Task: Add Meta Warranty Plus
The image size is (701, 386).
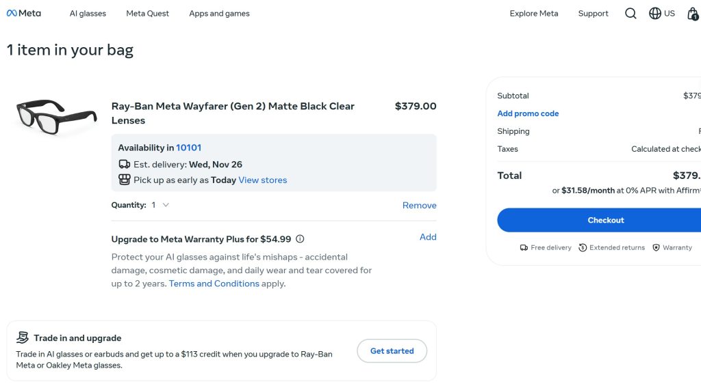Action: (x=428, y=237)
